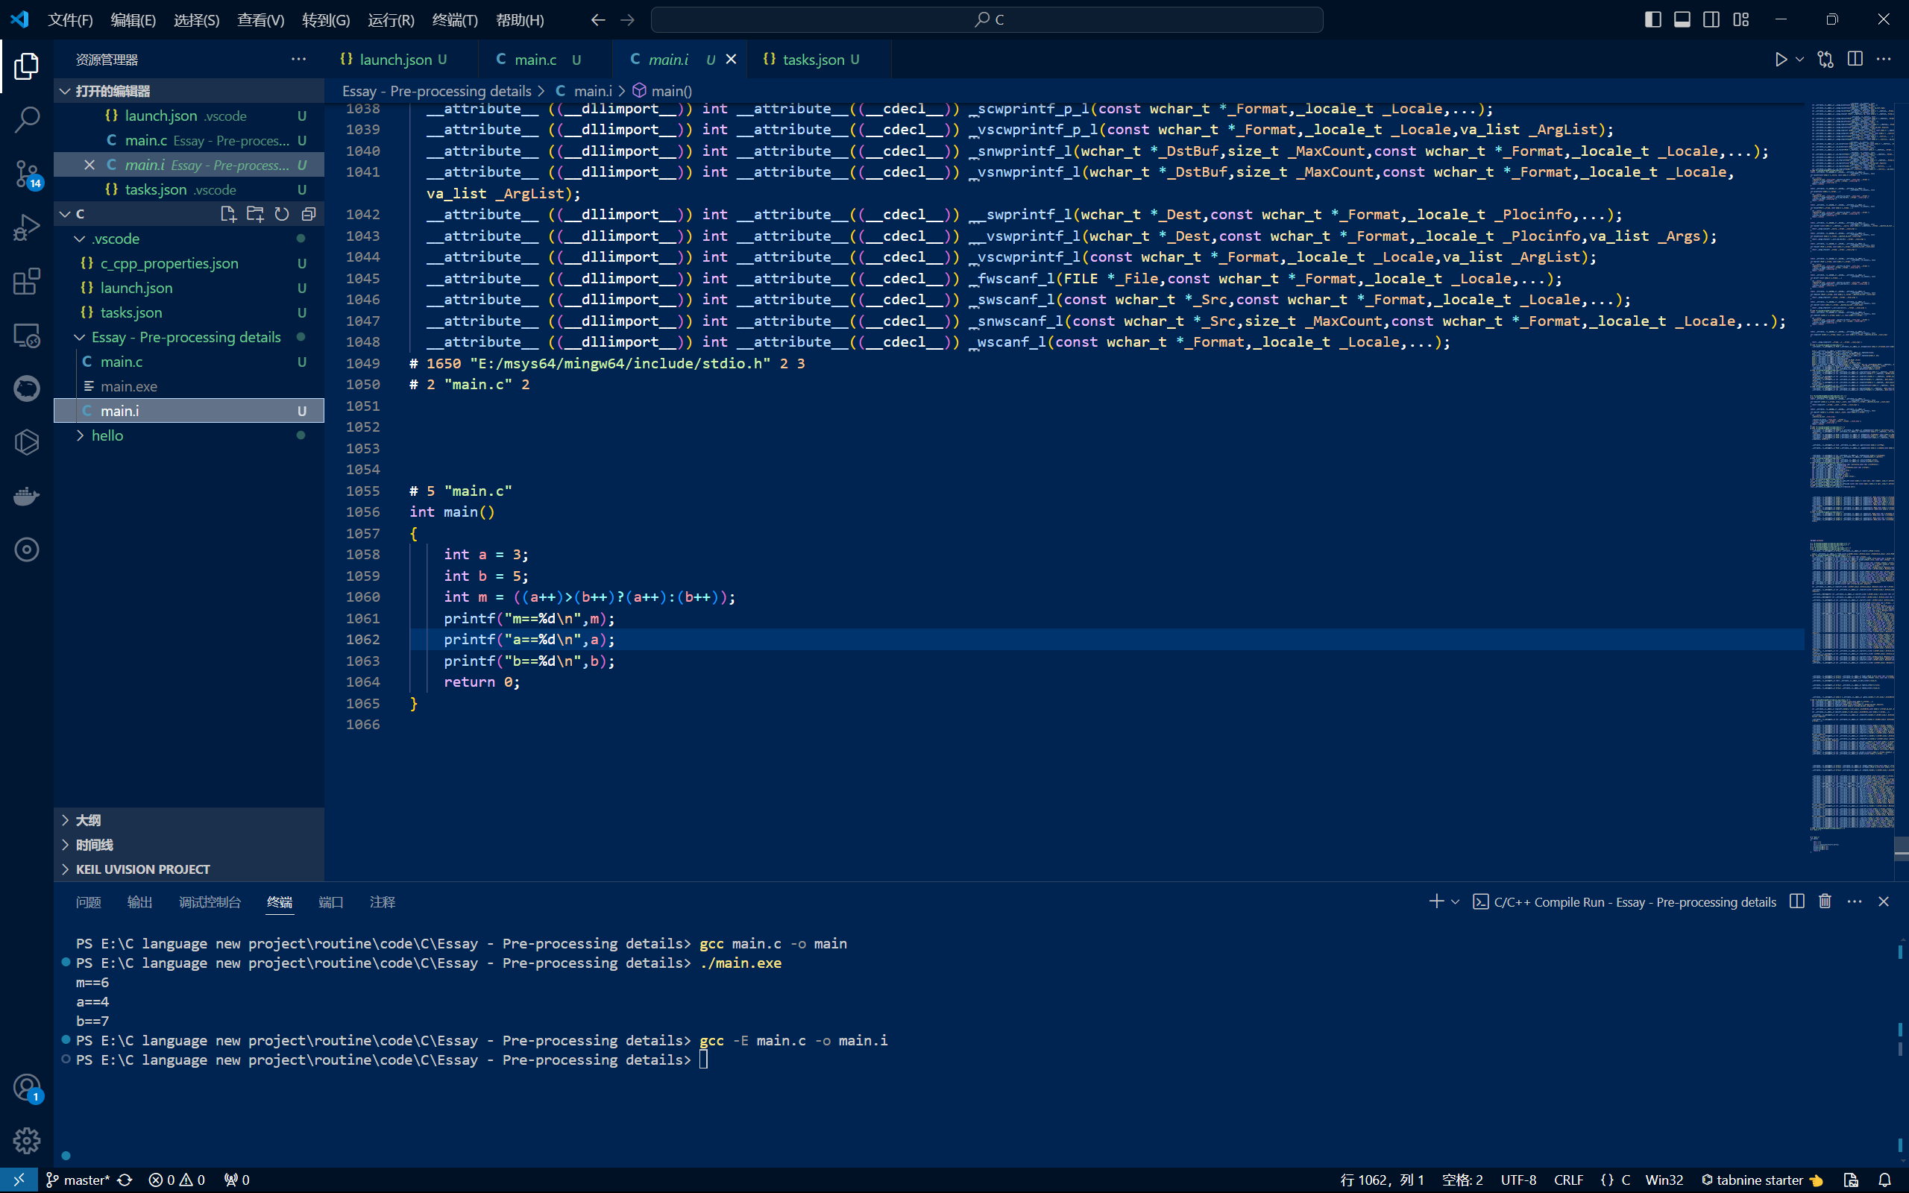The height and width of the screenshot is (1193, 1909).
Task: Open the Explorer view in activity bar
Action: tap(27, 66)
